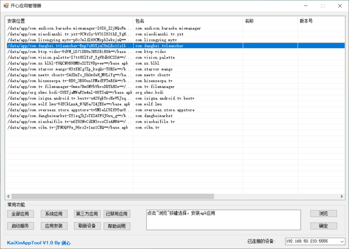Click the horizontal scrollbar left arrow
The image size is (349, 249).
click(8, 196)
